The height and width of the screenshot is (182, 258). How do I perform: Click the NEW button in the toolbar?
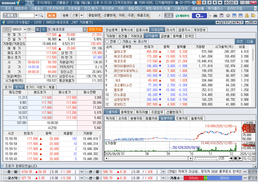[52, 15]
